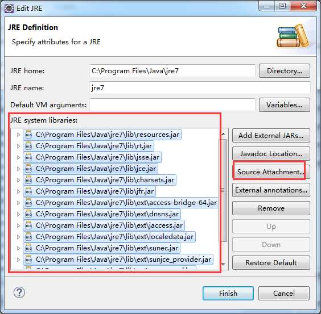Open External annotations... settings
The width and height of the screenshot is (321, 314).
point(271,190)
